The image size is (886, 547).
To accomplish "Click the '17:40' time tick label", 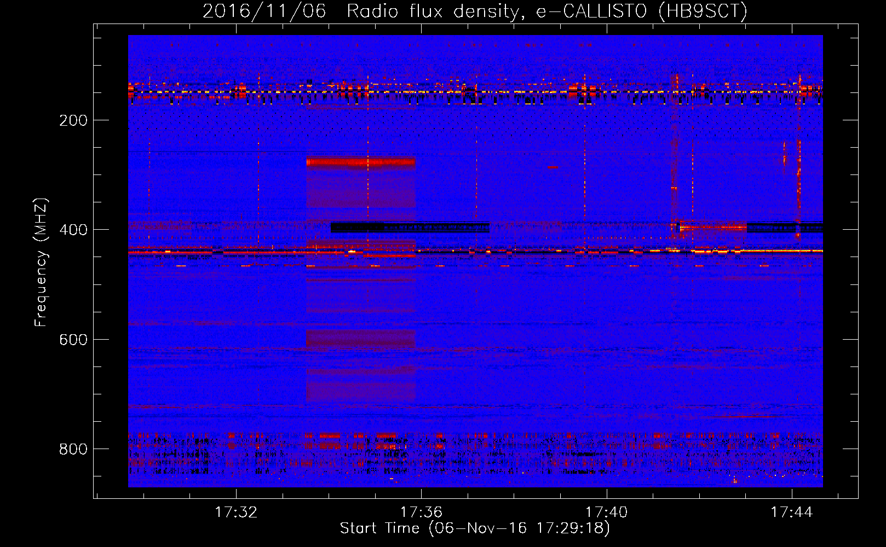I will pos(606,512).
